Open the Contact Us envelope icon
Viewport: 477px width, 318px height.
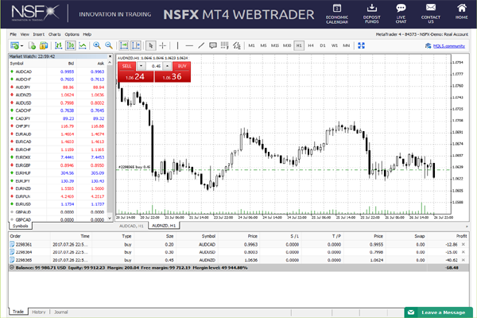pos(430,14)
